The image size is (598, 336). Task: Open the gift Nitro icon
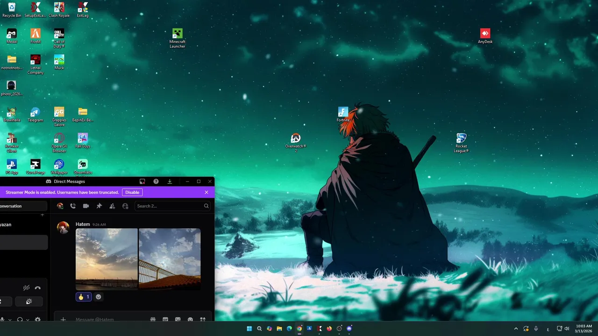[x=153, y=320]
